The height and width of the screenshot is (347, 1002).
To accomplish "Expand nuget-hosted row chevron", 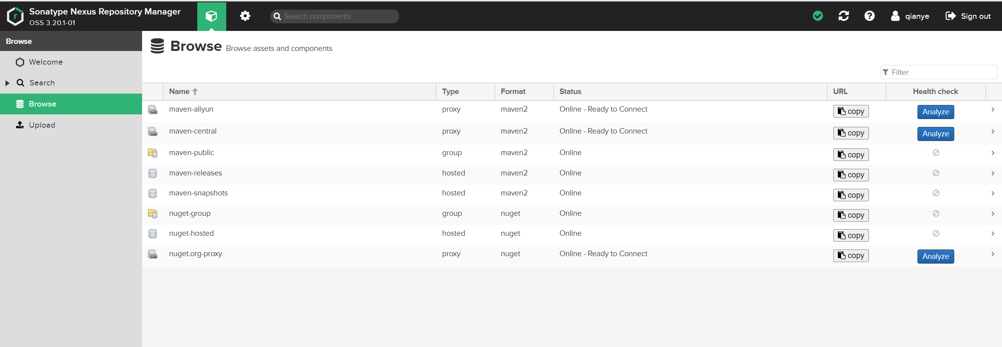I will pyautogui.click(x=993, y=234).
